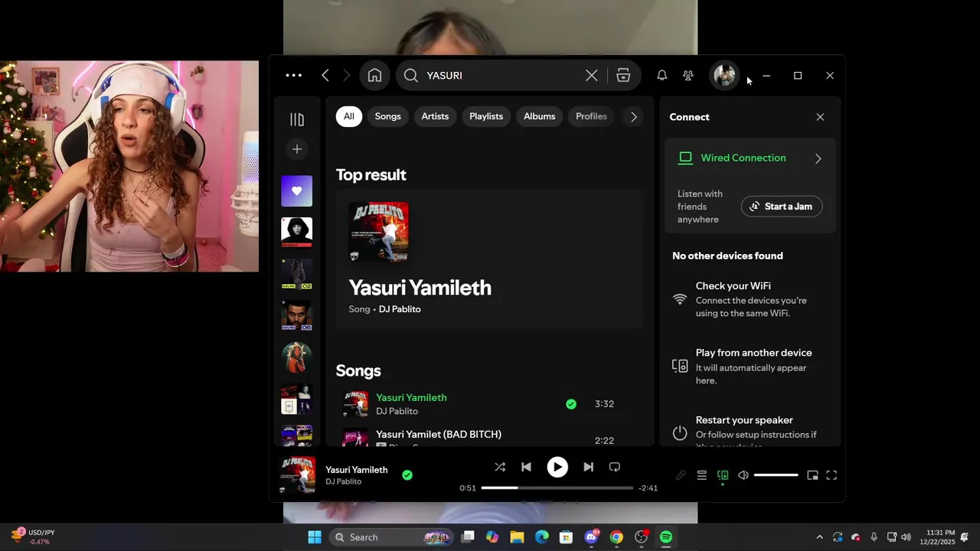Select the Artists filter chip
Image resolution: width=980 pixels, height=551 pixels.
[435, 116]
